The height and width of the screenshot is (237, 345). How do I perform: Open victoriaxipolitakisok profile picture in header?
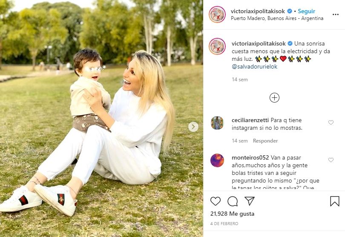click(x=217, y=14)
